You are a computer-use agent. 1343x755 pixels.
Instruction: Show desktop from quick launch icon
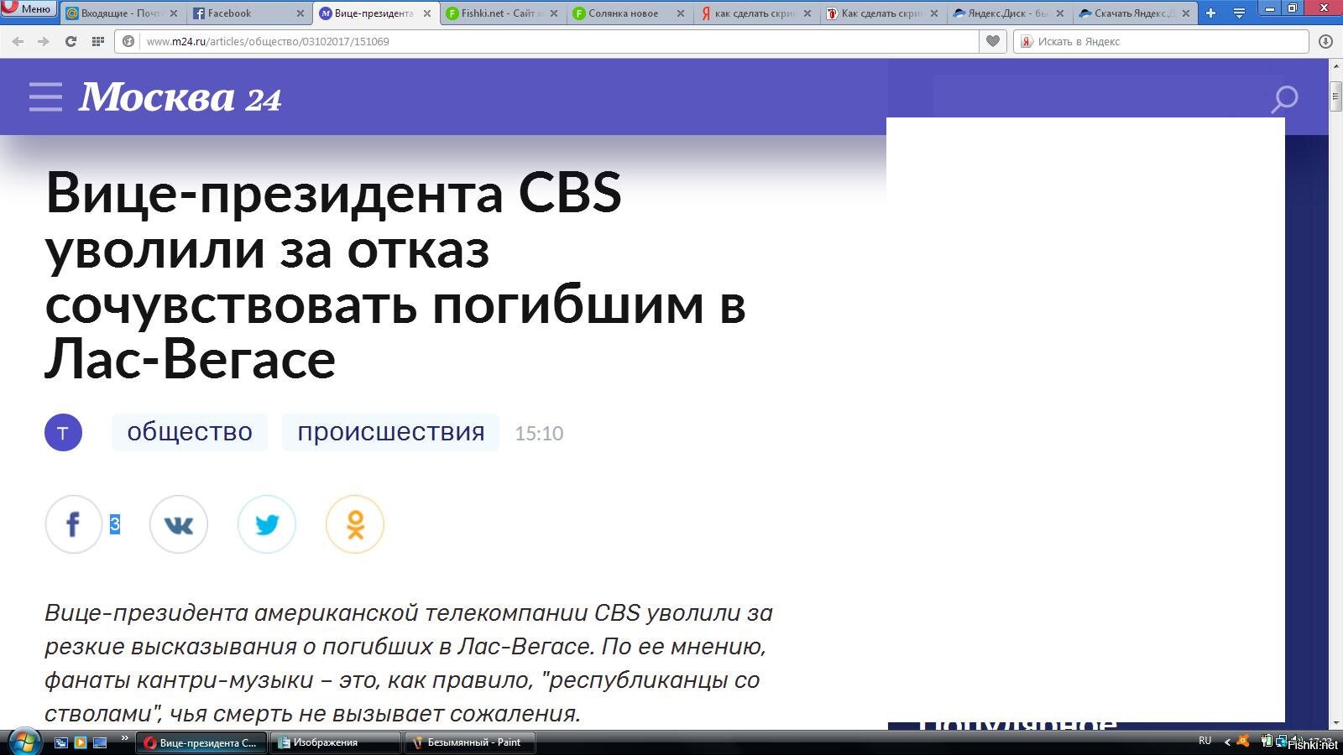[x=101, y=742]
